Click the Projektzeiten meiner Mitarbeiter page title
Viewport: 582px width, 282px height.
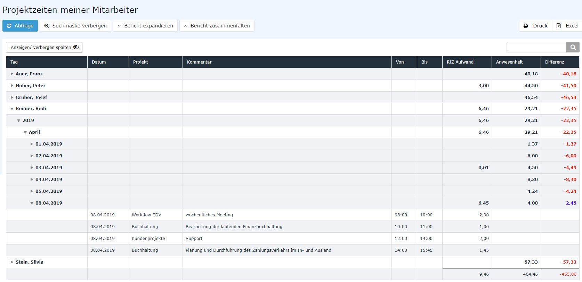click(x=70, y=10)
